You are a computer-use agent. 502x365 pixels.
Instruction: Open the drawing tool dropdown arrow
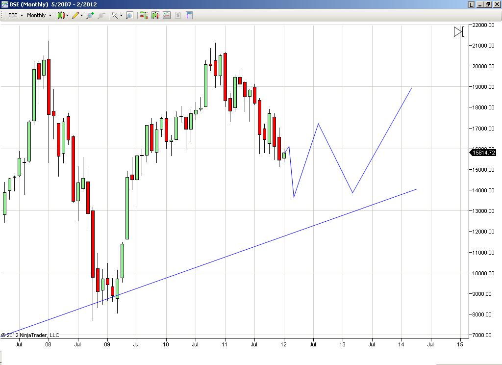[x=82, y=15]
